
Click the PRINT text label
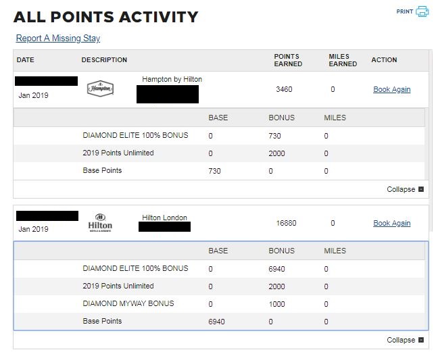(x=404, y=11)
